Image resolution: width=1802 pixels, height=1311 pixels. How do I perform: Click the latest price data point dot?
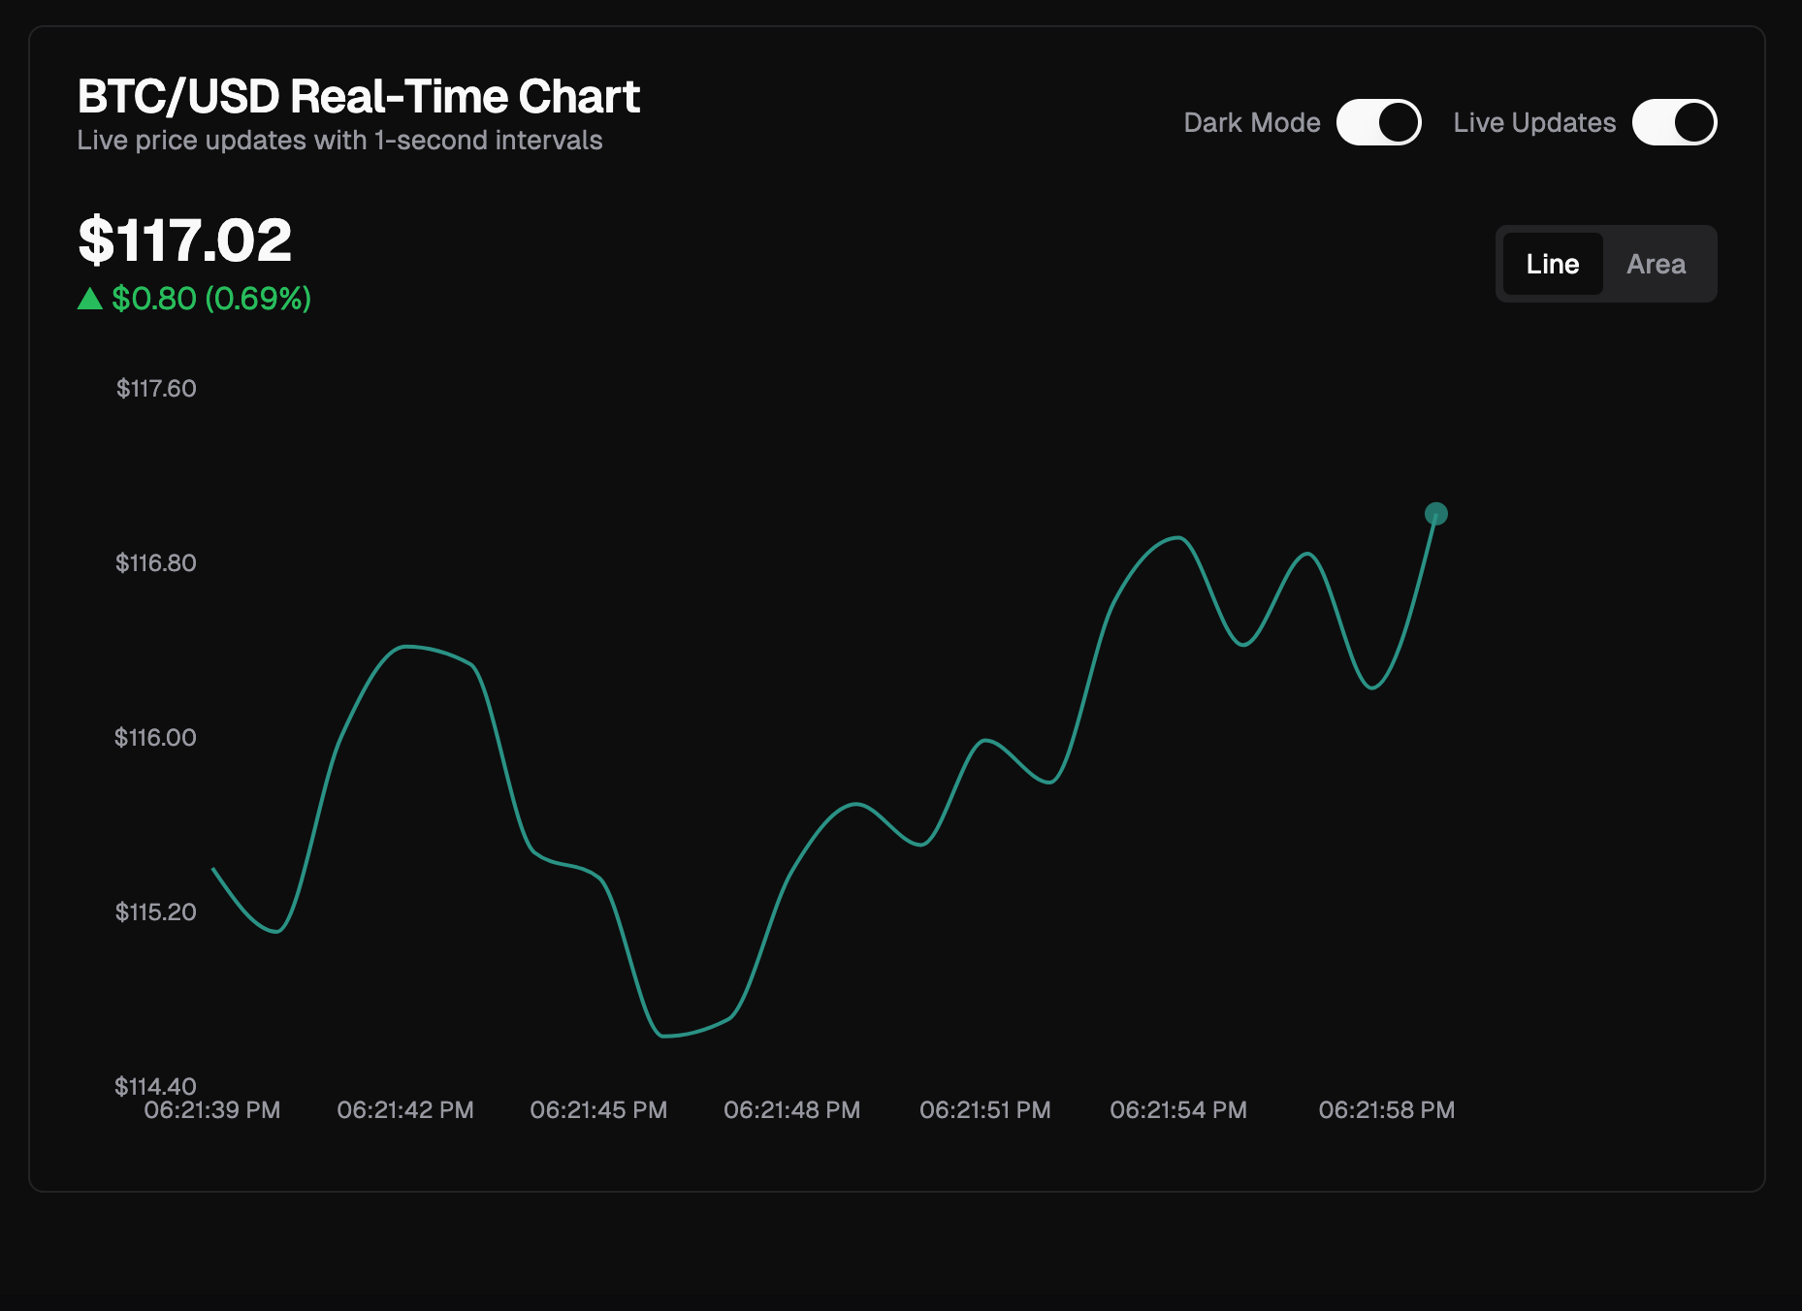tap(1435, 515)
